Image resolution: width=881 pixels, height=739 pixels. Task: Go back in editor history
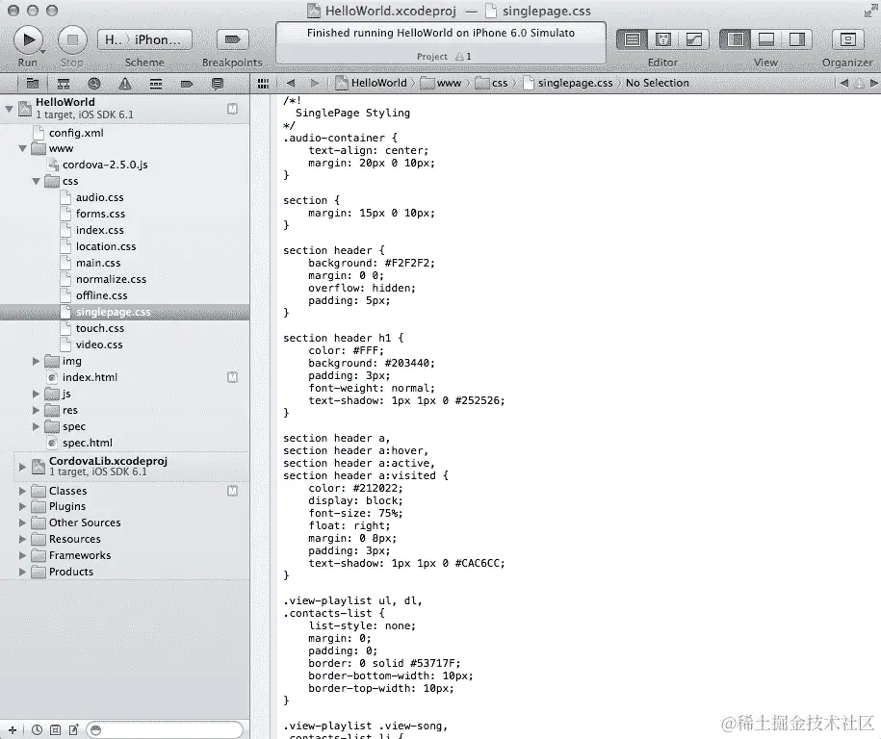(x=291, y=83)
